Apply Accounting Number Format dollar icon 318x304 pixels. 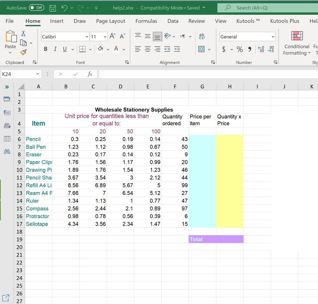click(x=224, y=49)
